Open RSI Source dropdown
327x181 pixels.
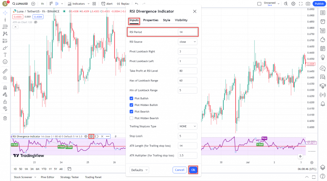click(187, 42)
